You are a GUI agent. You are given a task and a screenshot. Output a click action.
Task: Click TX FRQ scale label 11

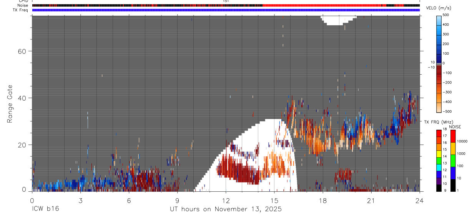coord(445,176)
